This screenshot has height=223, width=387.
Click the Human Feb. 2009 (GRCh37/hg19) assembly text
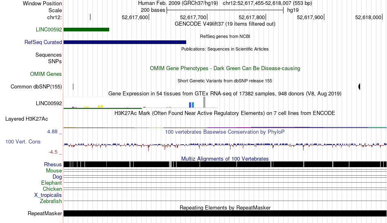click(x=178, y=3)
